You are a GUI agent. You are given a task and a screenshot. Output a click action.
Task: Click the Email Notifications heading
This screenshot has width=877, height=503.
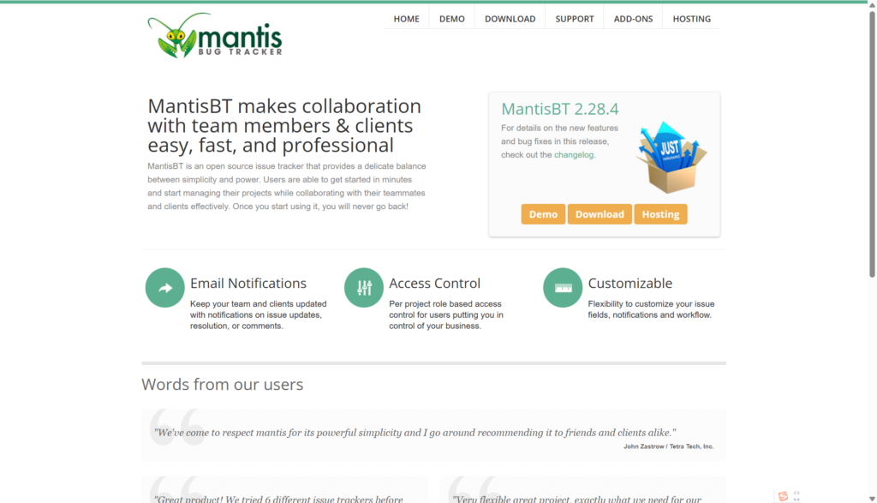248,283
